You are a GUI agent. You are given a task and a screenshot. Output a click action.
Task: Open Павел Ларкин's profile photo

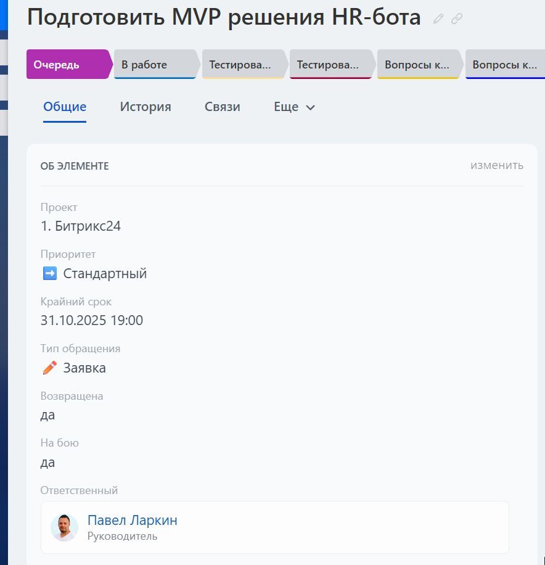(64, 527)
